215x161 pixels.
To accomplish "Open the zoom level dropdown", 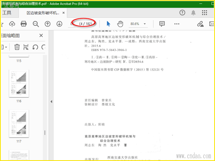I will pos(145,24).
